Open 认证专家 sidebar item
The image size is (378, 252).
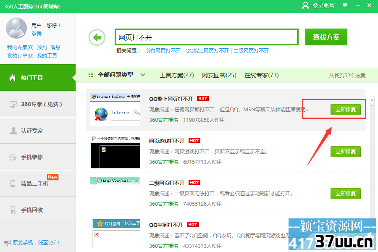[x=38, y=131]
